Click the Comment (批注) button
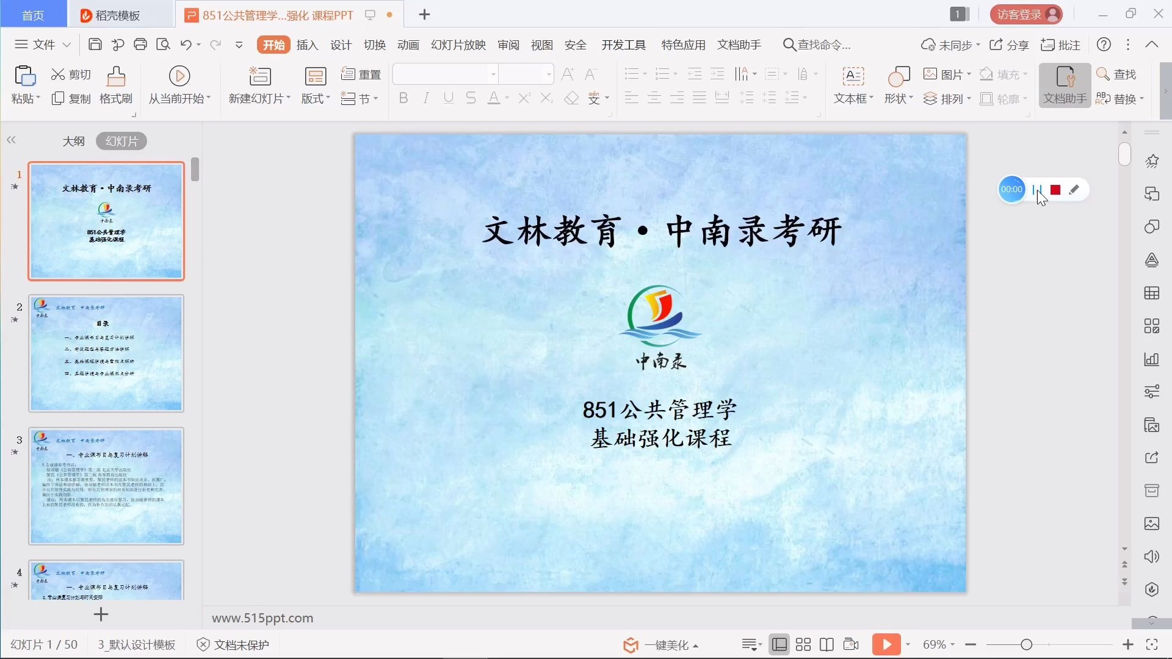The width and height of the screenshot is (1172, 659). pyautogui.click(x=1061, y=45)
